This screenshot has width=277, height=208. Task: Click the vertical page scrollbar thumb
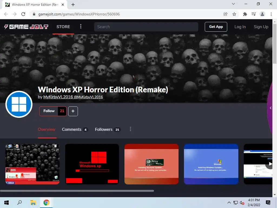(x=275, y=43)
